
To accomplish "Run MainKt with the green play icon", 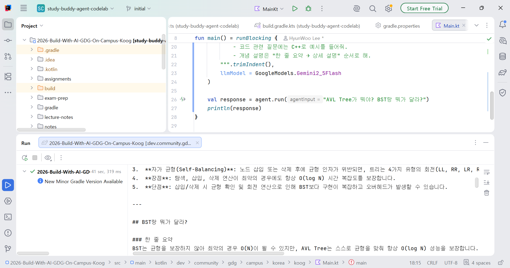I will 295,9.
